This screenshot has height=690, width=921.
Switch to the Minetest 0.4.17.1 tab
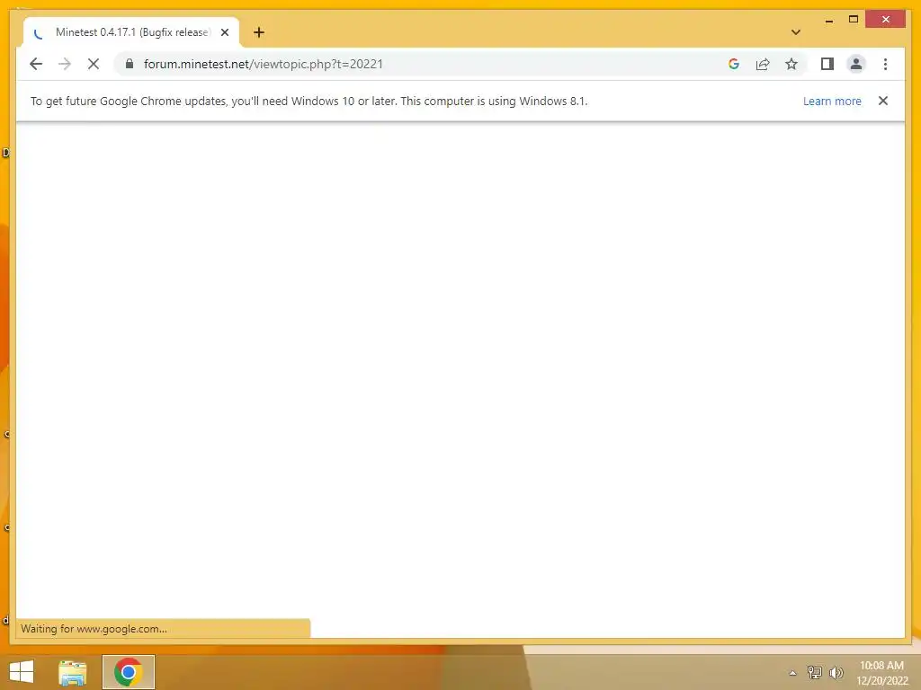[132, 32]
